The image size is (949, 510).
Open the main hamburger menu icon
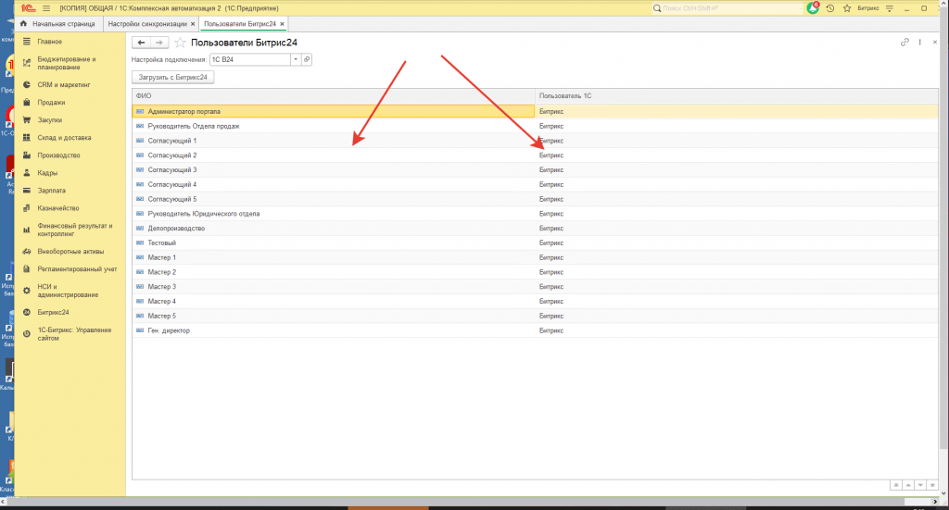coord(46,7)
